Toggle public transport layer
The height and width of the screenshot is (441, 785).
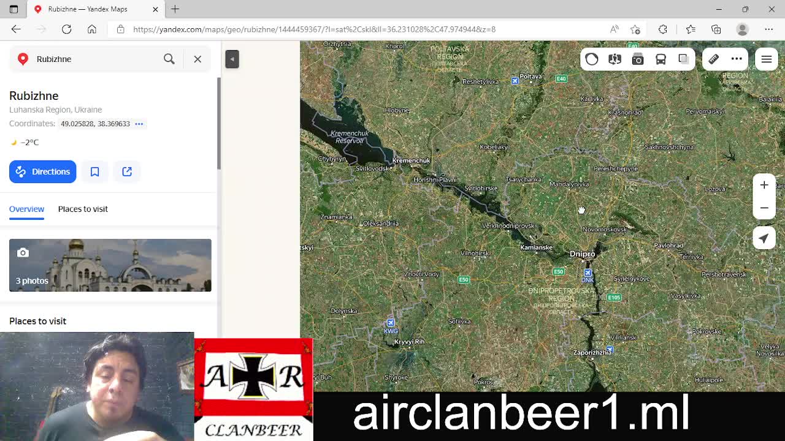point(661,59)
